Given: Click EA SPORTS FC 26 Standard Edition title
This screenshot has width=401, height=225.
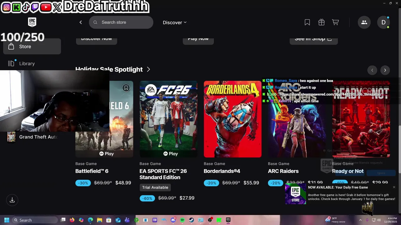Looking at the screenshot, I should tap(163, 174).
